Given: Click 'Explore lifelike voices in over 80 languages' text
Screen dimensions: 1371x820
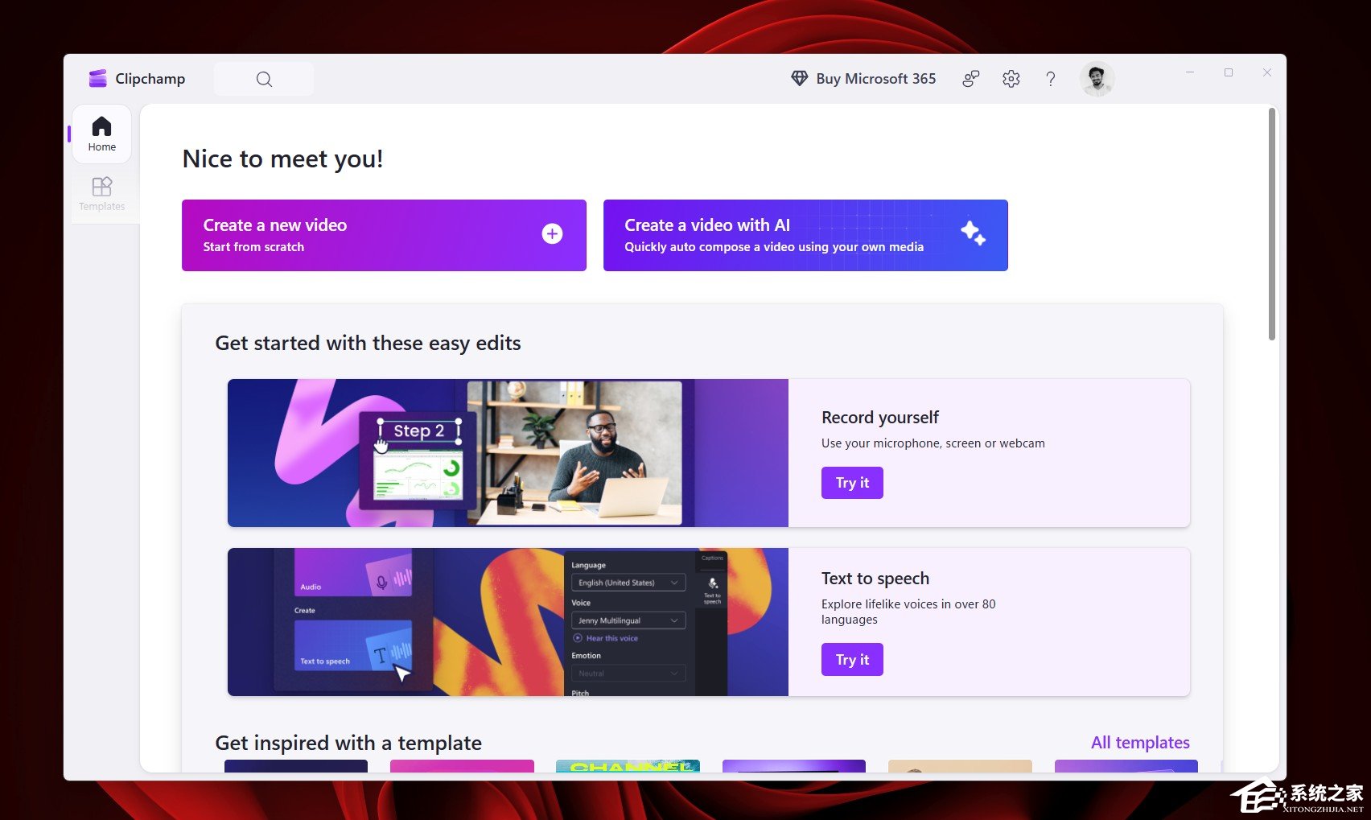Looking at the screenshot, I should tap(908, 612).
